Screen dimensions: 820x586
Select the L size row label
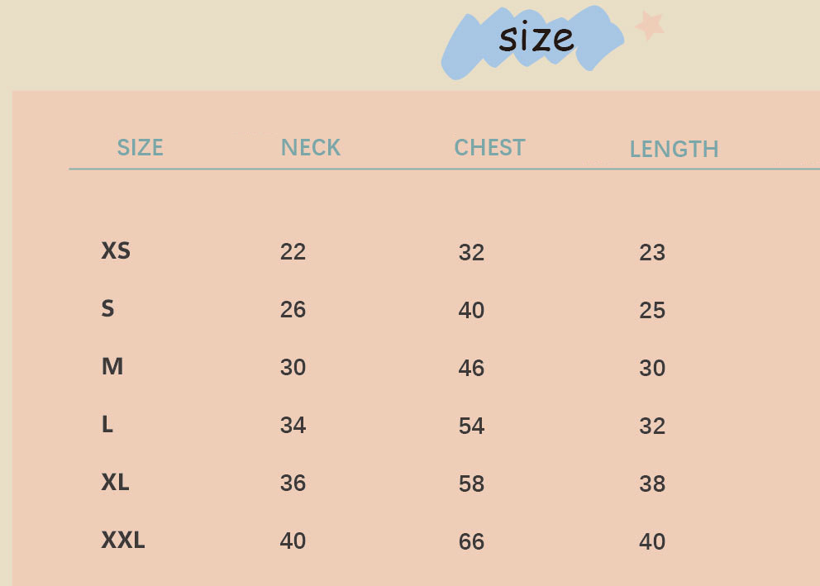point(107,425)
